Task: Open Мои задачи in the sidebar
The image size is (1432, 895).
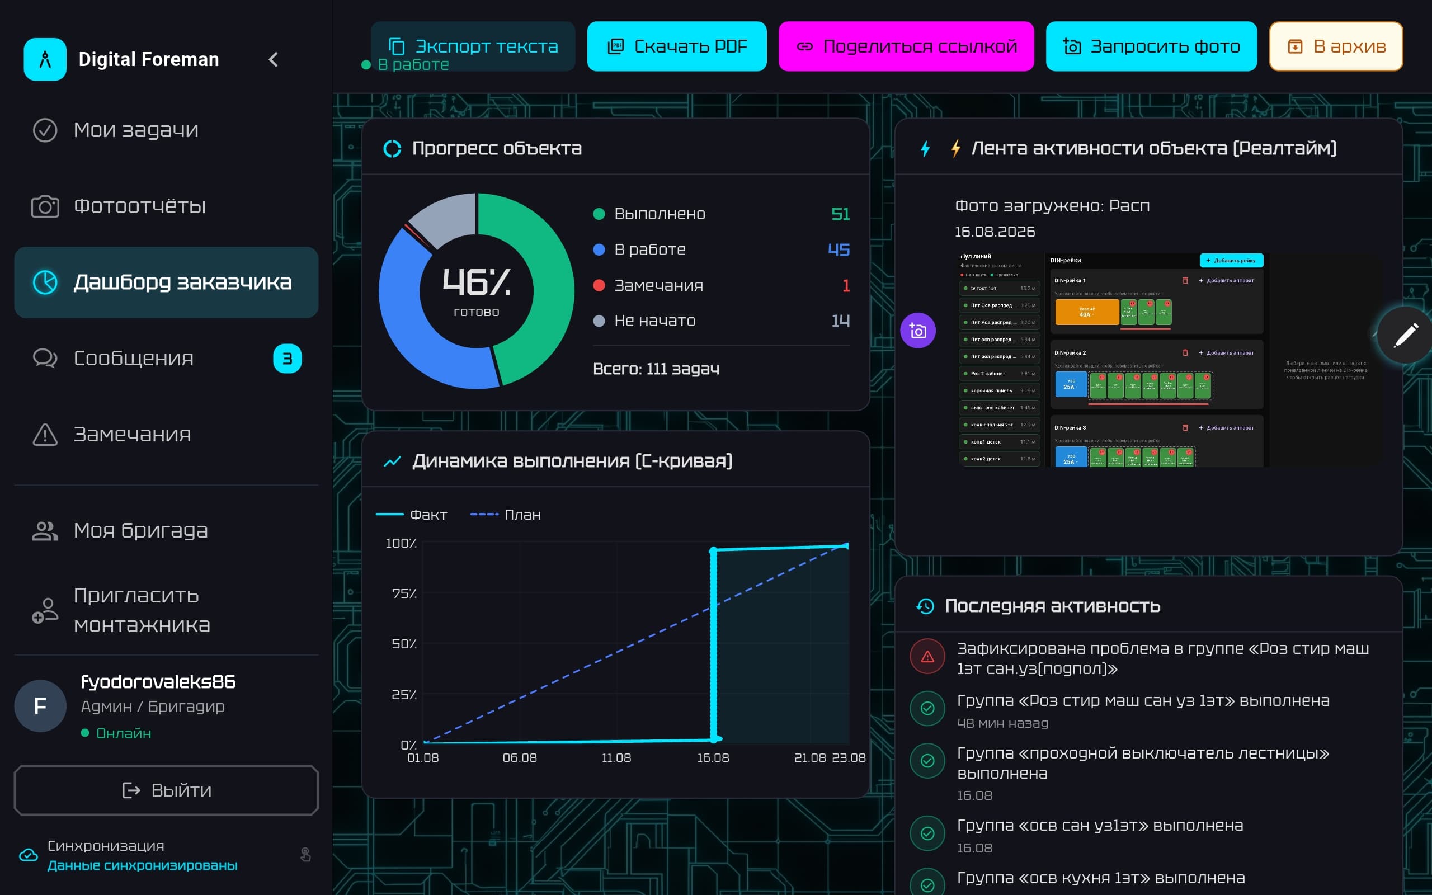Action: click(x=166, y=130)
